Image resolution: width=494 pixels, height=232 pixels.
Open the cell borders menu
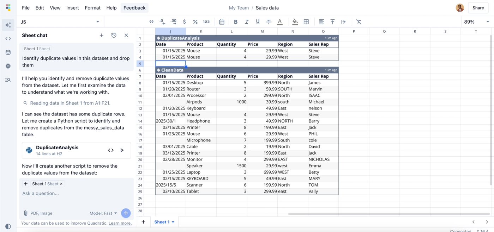click(x=306, y=22)
